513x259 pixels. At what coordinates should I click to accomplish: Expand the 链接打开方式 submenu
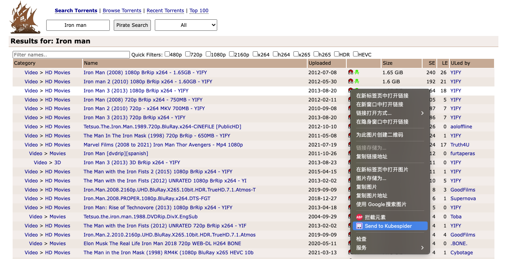pos(389,113)
